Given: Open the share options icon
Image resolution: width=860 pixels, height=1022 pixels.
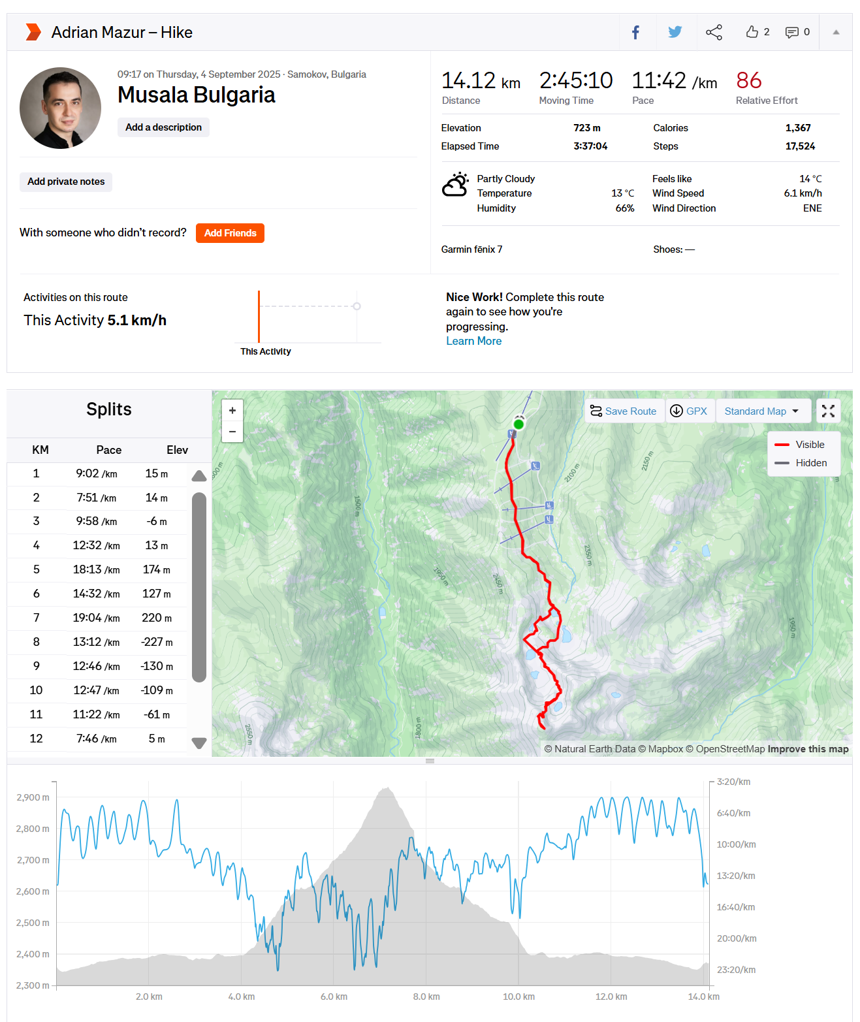Looking at the screenshot, I should [x=714, y=31].
